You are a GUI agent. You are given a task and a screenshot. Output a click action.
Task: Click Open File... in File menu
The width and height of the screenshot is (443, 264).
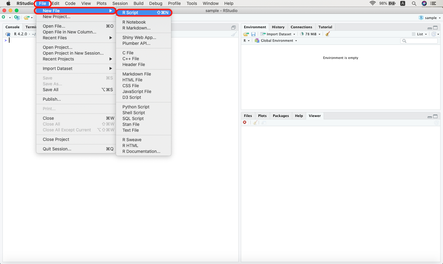point(76,26)
